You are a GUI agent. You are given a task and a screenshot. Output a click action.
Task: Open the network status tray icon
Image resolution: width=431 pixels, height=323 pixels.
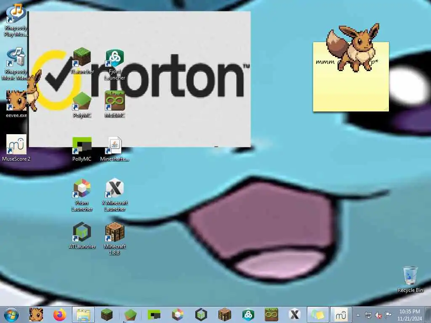click(x=368, y=315)
